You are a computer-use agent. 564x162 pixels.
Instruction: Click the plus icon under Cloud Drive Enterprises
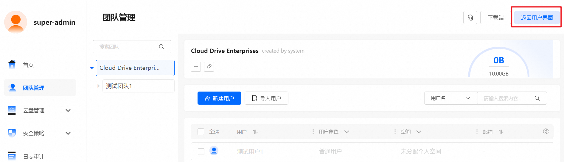click(x=196, y=67)
